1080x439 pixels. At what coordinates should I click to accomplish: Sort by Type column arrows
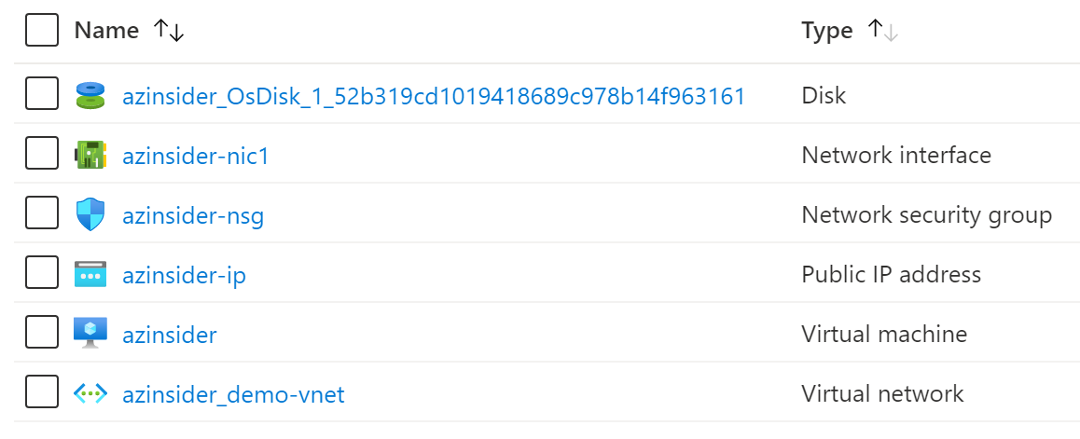click(883, 30)
